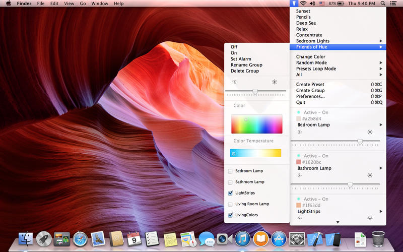Click the scroll-down arrow at menu bottom
This screenshot has height=252, width=403.
click(x=338, y=222)
